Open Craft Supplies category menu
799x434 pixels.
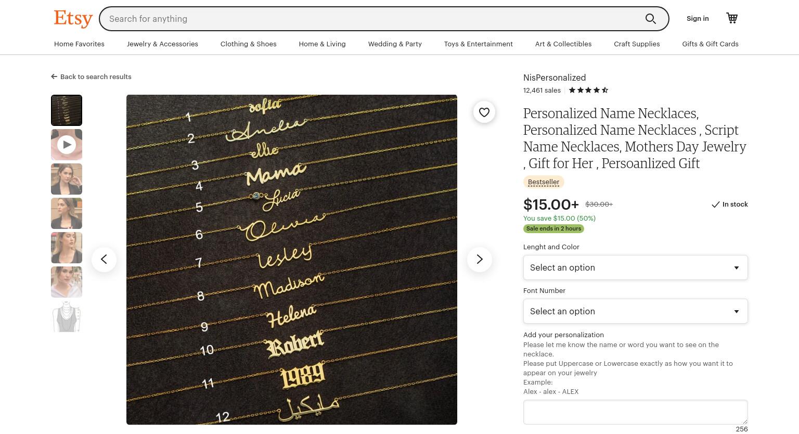[637, 44]
